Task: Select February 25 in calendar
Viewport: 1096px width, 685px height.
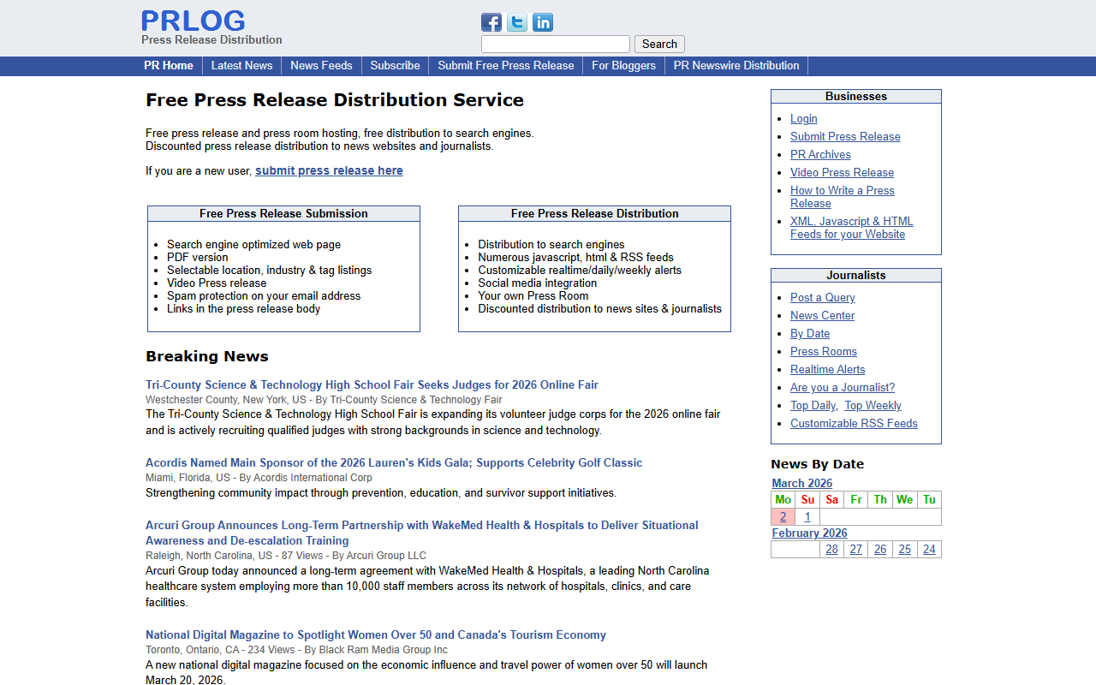Action: coord(905,549)
